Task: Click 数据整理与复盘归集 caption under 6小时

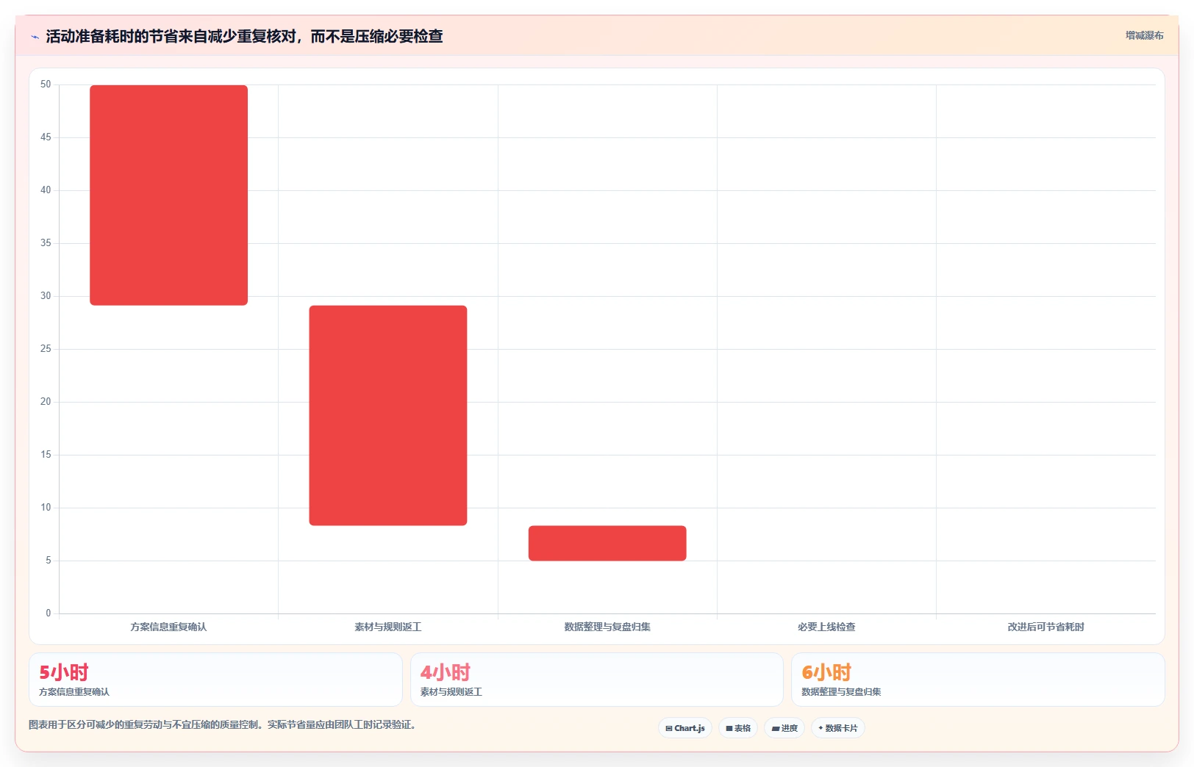Action: 841,692
